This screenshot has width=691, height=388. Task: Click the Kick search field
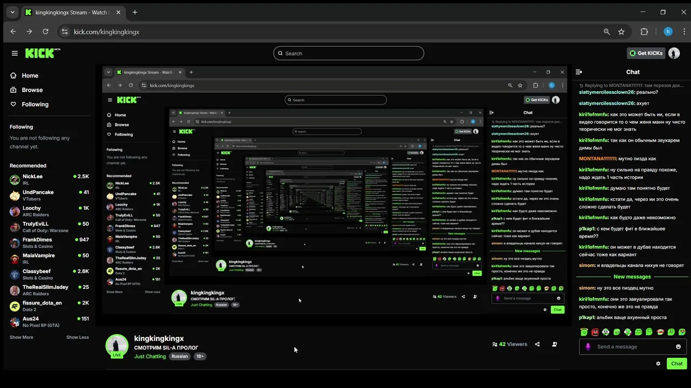pyautogui.click(x=349, y=53)
